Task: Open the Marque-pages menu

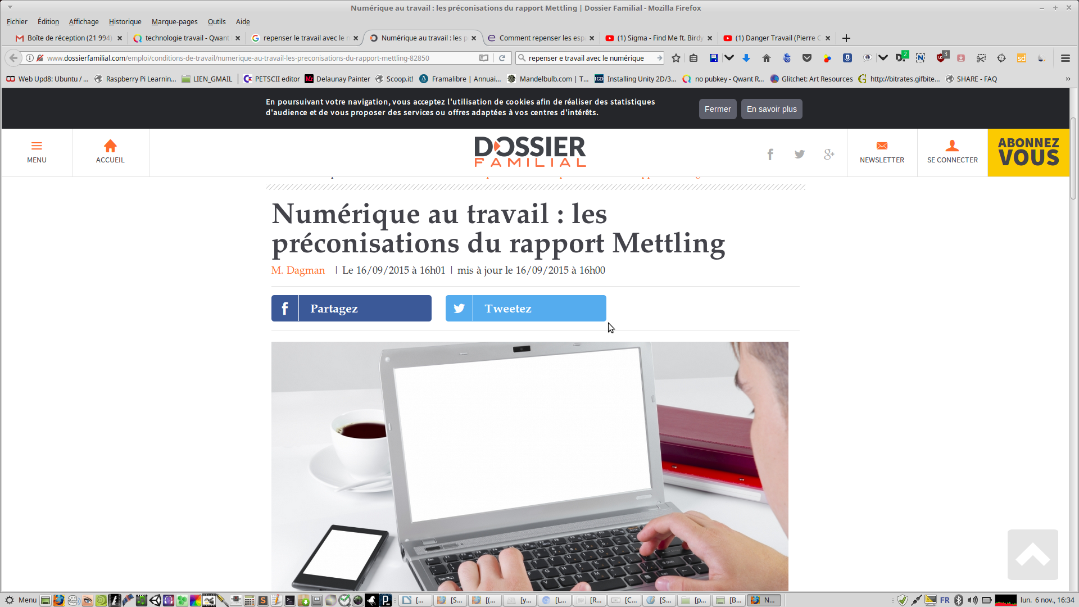Action: [x=174, y=22]
